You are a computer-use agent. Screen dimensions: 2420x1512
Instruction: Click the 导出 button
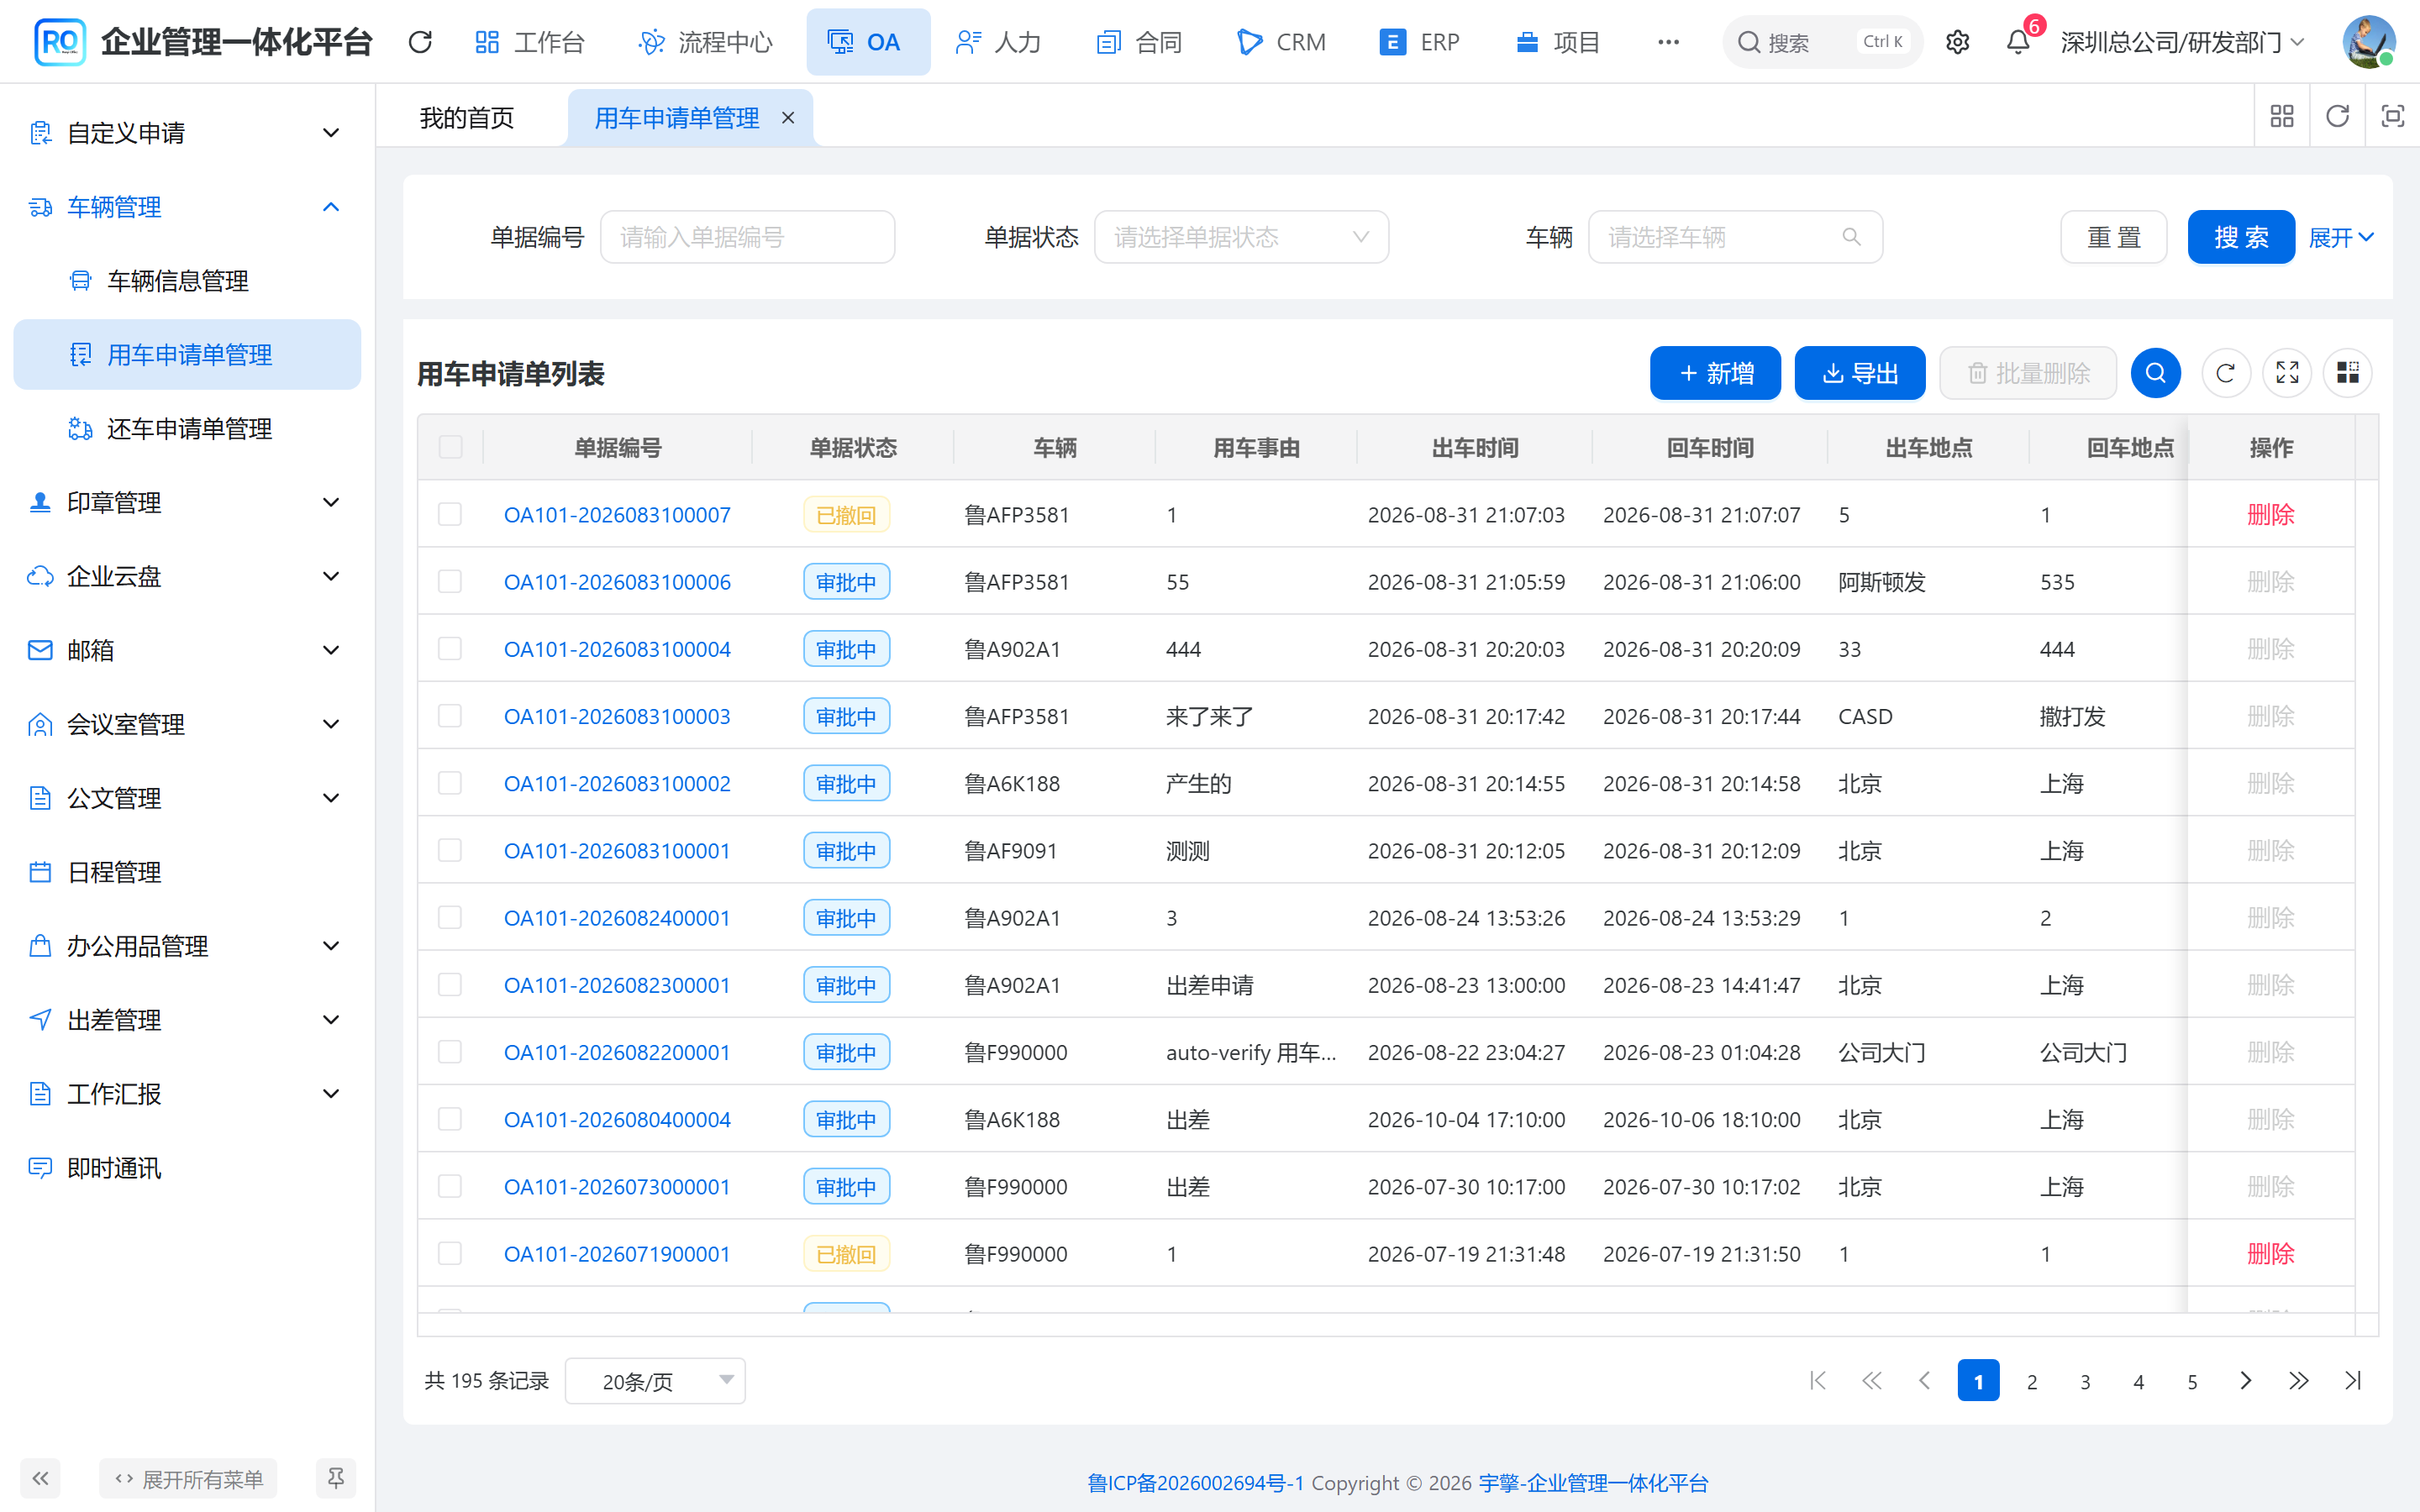click(1860, 373)
